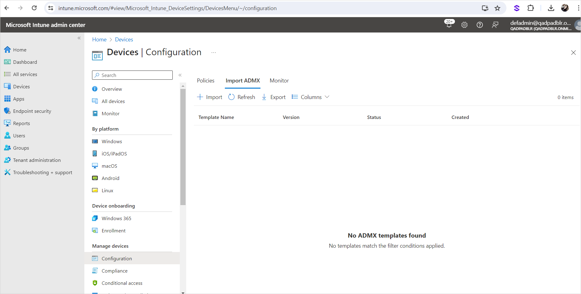This screenshot has height=294, width=581.
Task: Sort by Version column header
Action: point(291,117)
